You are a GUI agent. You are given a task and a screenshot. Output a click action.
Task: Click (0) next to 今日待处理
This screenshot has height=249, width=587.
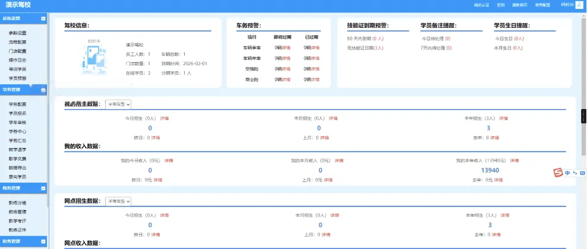point(448,39)
